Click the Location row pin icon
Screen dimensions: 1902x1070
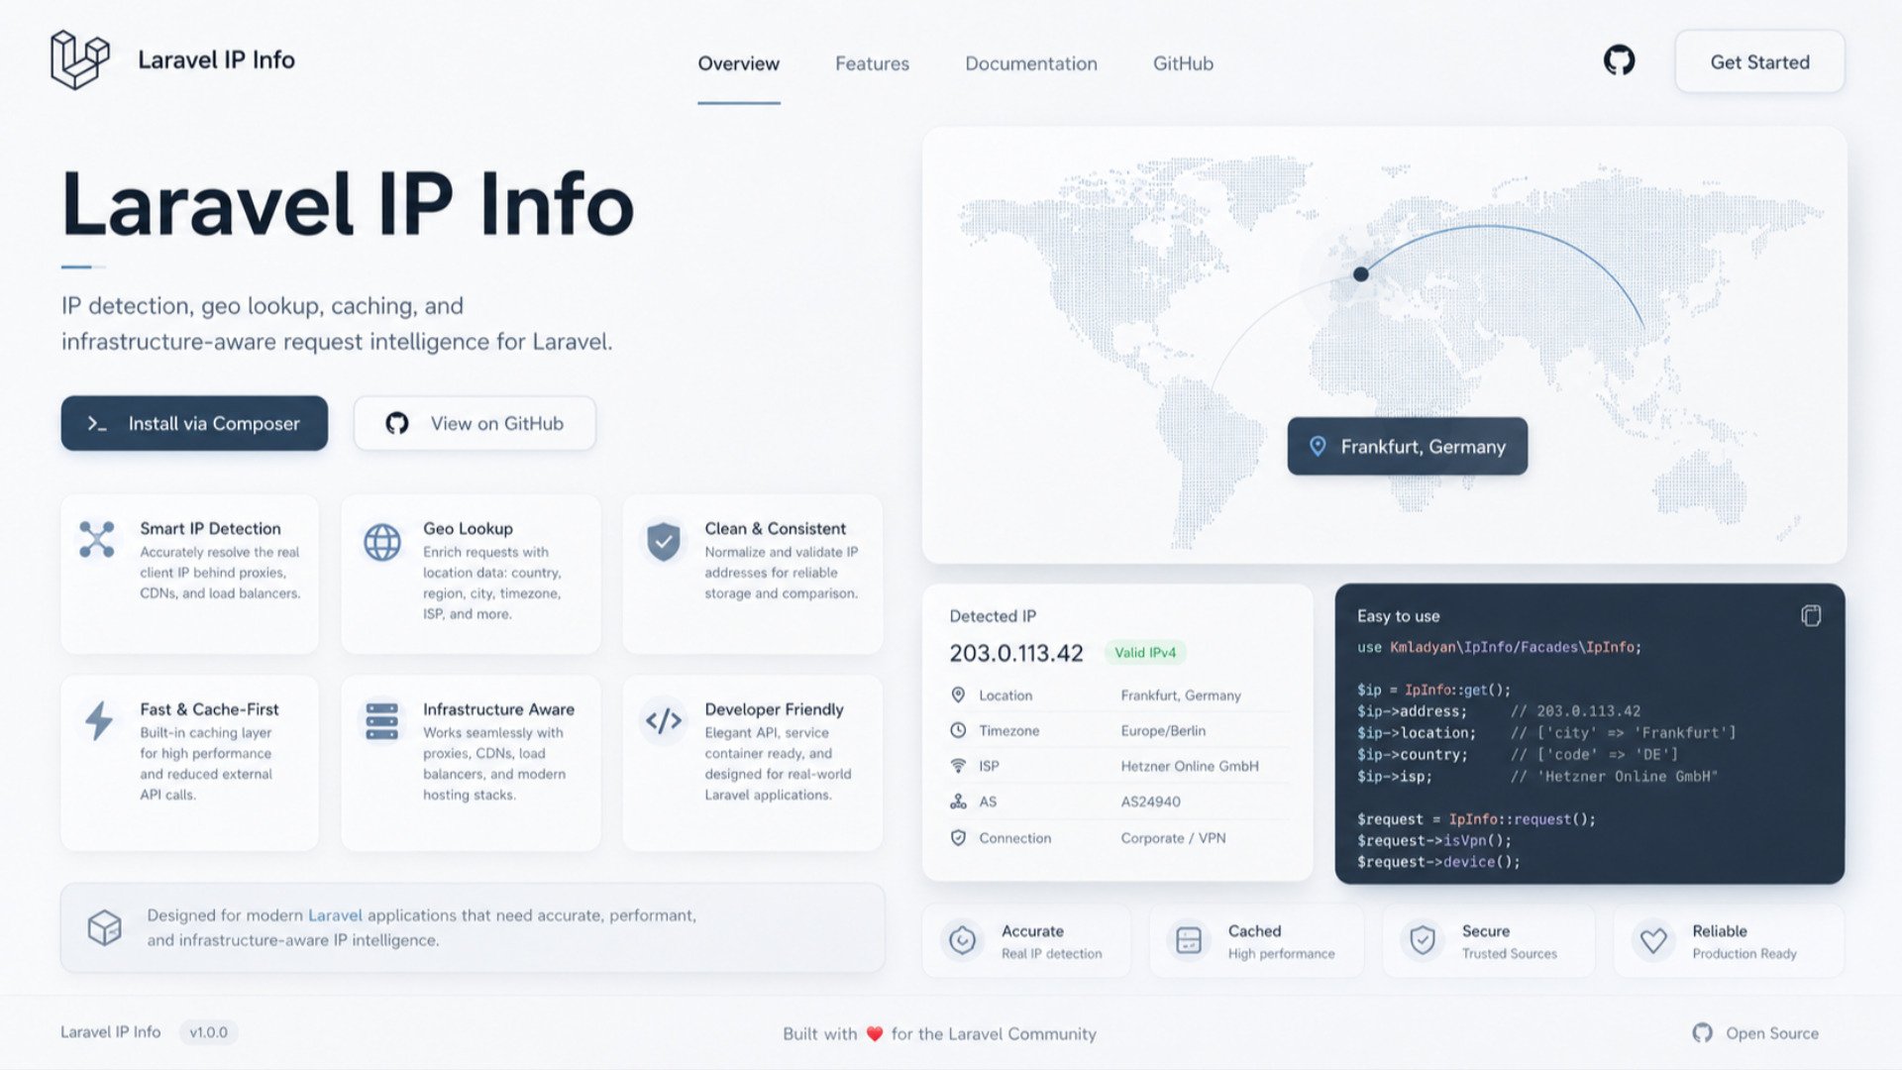click(958, 695)
